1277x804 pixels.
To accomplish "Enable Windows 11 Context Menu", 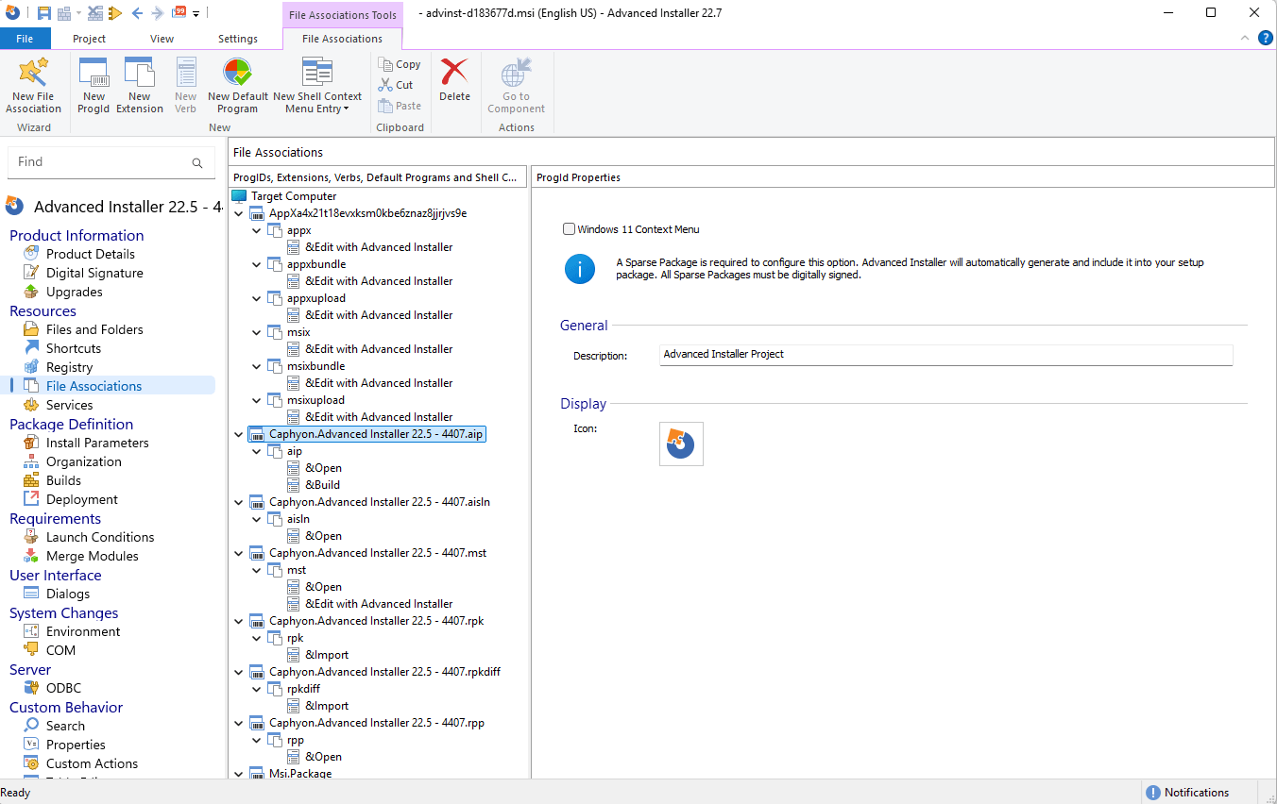I will [x=569, y=228].
